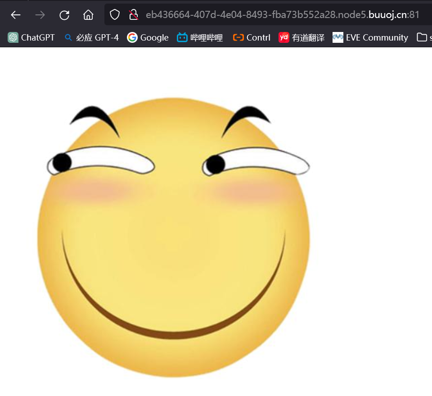Open the tracking protection shield icon
Image resolution: width=432 pixels, height=396 pixels.
pyautogui.click(x=115, y=15)
